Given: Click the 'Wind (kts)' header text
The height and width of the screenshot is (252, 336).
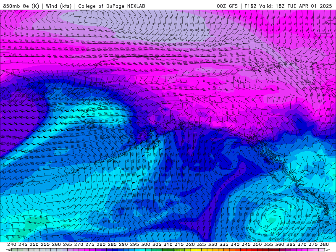Looking at the screenshot, I should click(59, 6).
